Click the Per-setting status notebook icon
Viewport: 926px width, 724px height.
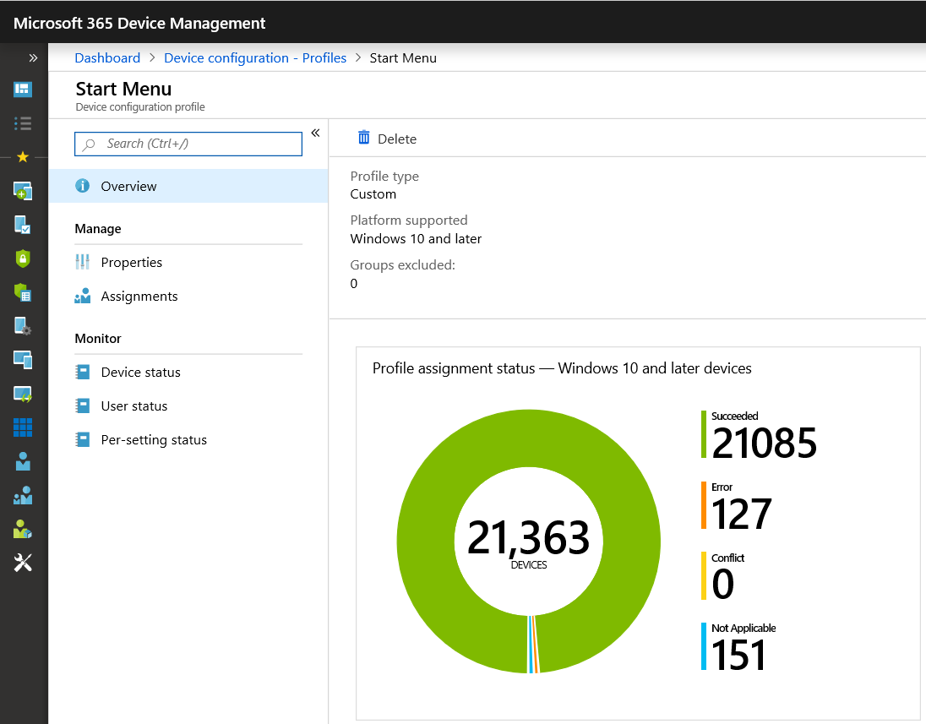pyautogui.click(x=83, y=440)
